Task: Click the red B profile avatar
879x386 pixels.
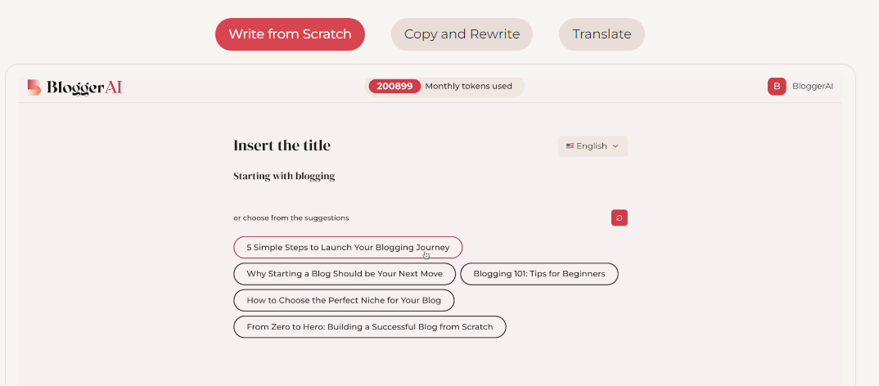Action: pyautogui.click(x=777, y=86)
